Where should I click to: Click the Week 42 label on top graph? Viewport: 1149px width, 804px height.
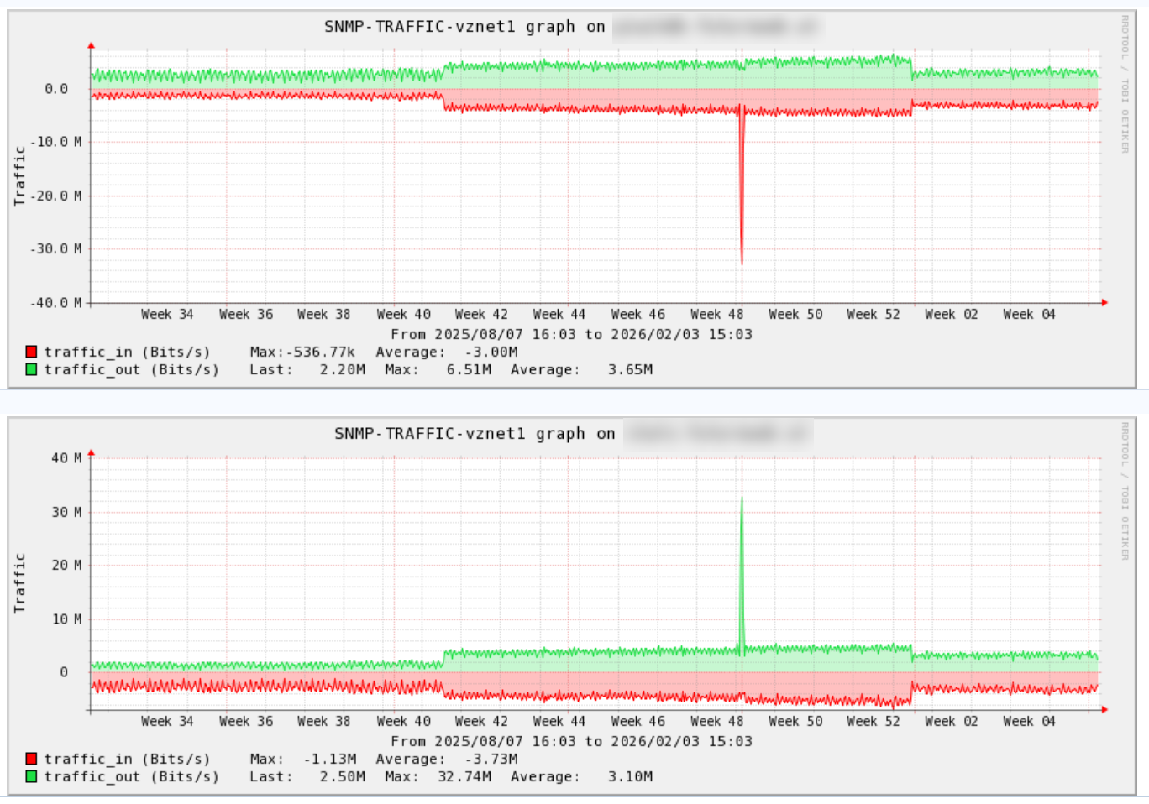[481, 315]
